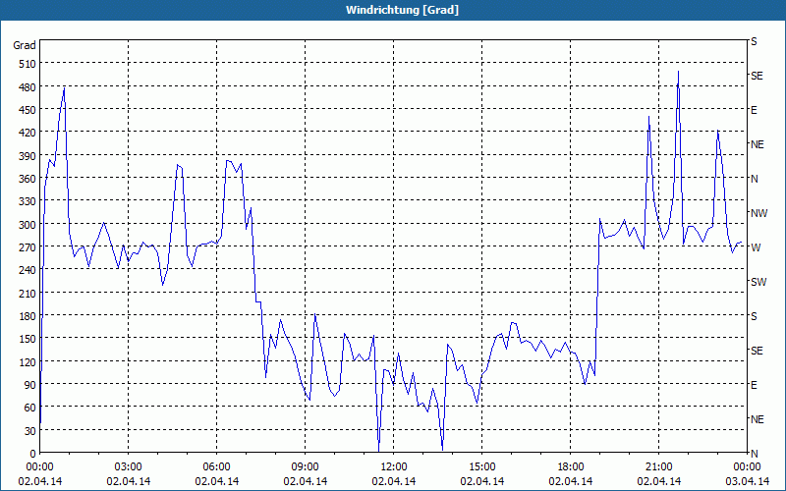Viewport: 786px width, 491px height.
Task: Select the 330 axis value
Action: pos(28,201)
